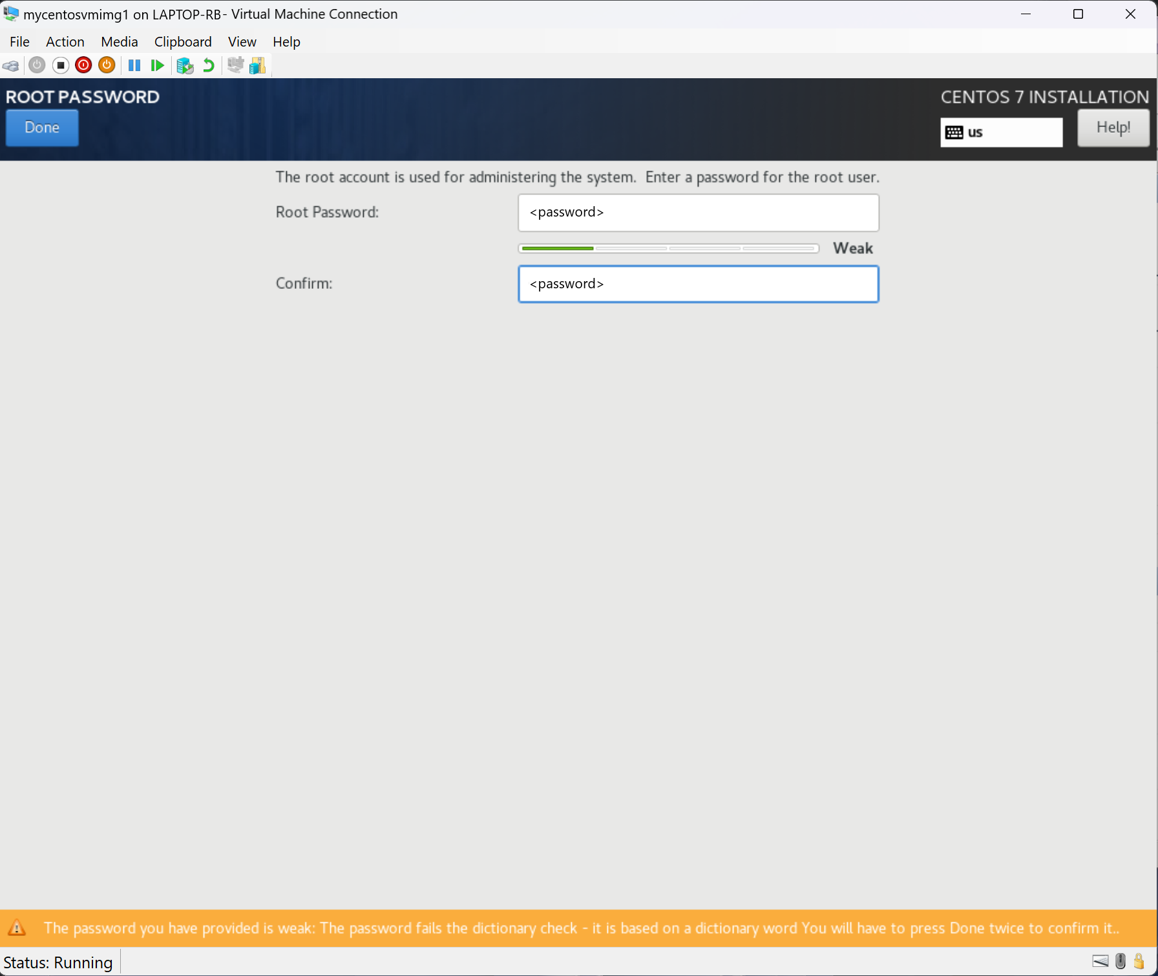Open the Media menu
1158x976 pixels.
tap(120, 42)
